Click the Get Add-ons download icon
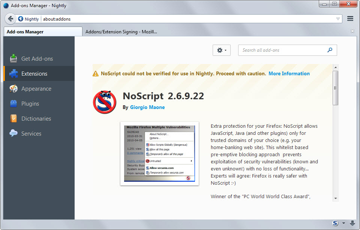 pos(13,58)
